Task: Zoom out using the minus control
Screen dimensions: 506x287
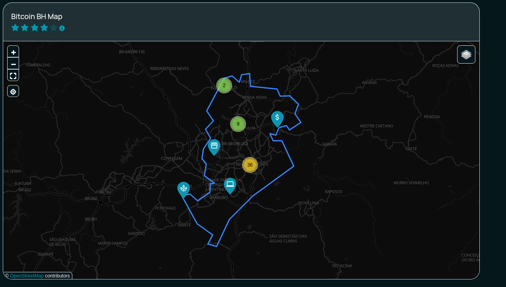Action: pos(13,64)
